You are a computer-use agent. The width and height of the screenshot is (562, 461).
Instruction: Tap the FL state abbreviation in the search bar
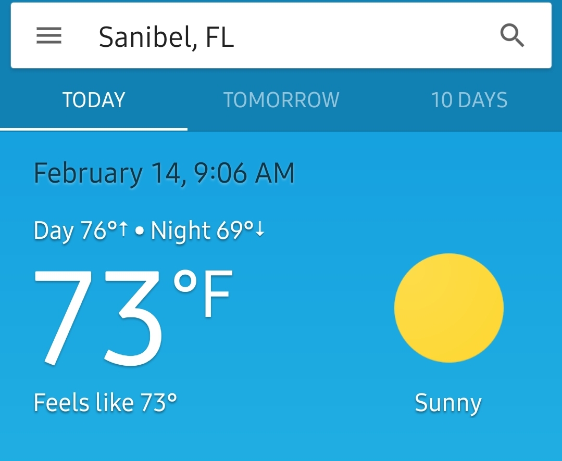[219, 37]
